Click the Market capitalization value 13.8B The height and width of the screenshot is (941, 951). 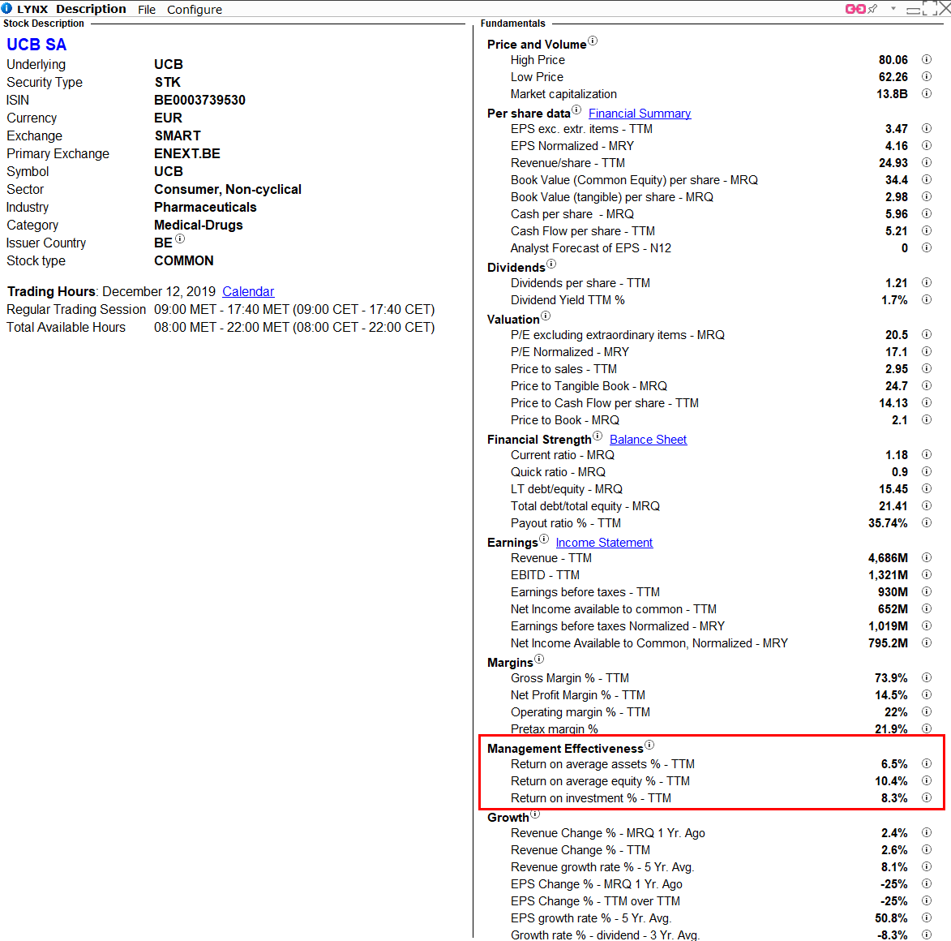892,94
